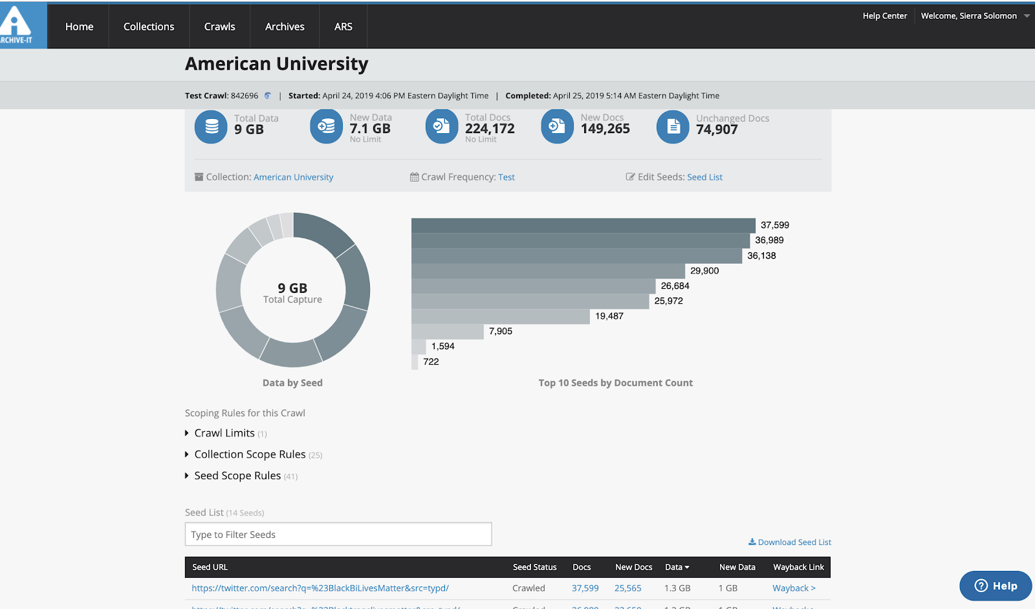Click the 224,172 Total Docs value
The image size is (1035, 609).
pos(490,129)
